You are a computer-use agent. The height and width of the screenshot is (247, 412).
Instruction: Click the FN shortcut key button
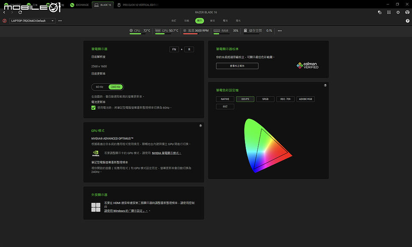pos(174,49)
